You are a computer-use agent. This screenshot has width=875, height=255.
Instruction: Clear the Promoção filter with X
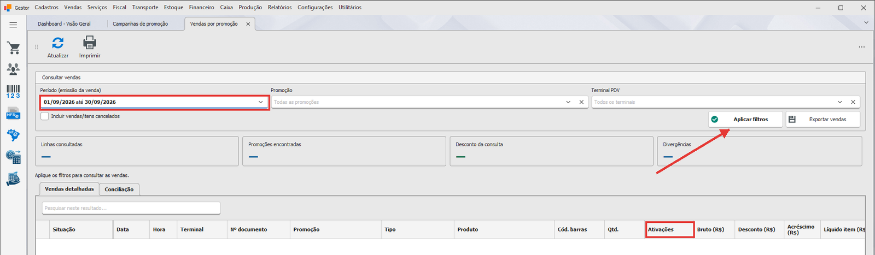581,102
